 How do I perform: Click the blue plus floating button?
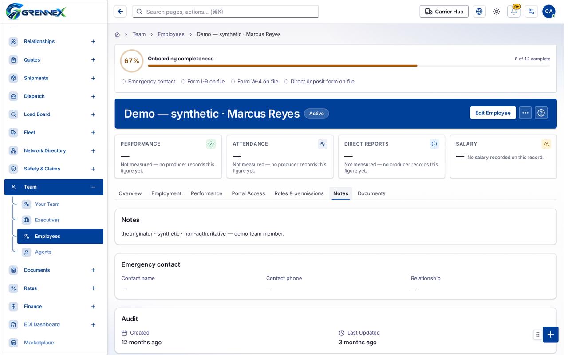pyautogui.click(x=551, y=335)
